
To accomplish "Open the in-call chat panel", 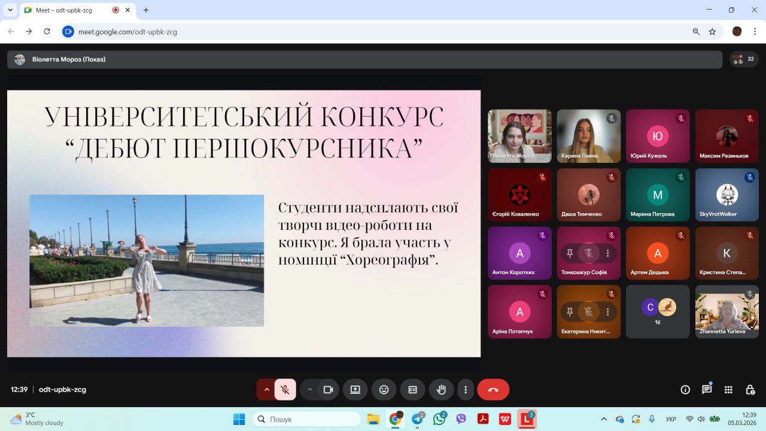I will (707, 390).
